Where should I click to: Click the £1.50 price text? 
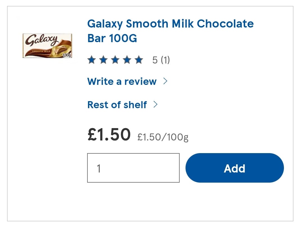coord(109,134)
